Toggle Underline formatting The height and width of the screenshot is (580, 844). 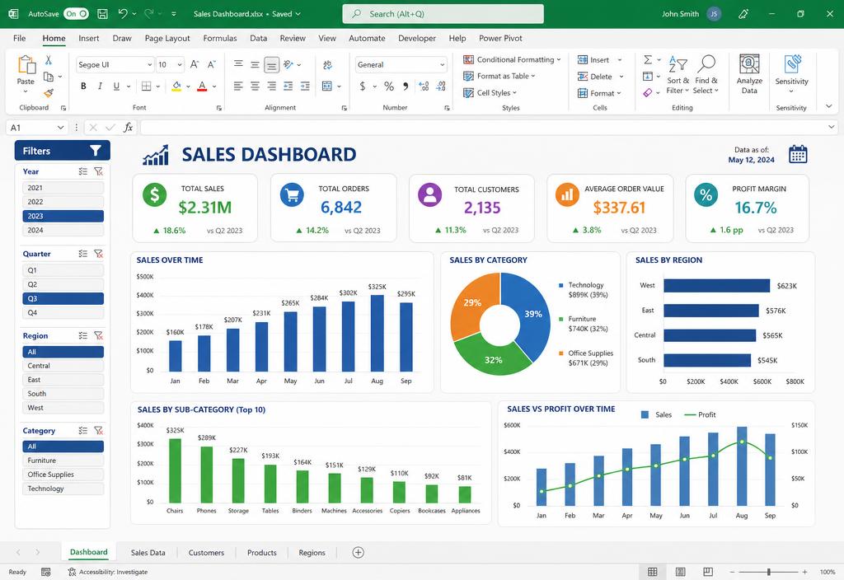(x=116, y=86)
